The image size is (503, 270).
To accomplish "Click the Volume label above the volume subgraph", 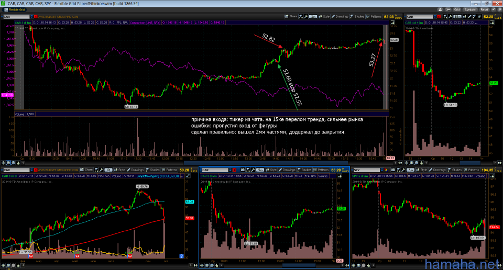I will click(x=19, y=114).
